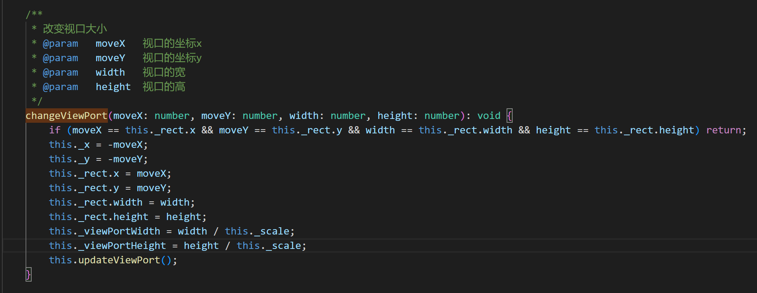Click the void return type
Screen dimensions: 757x293
(489, 116)
